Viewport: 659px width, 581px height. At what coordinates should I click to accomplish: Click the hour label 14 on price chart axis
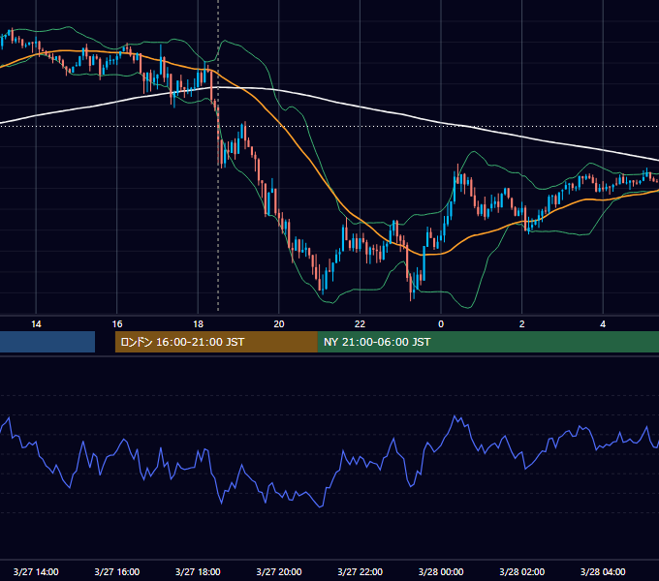pos(36,324)
